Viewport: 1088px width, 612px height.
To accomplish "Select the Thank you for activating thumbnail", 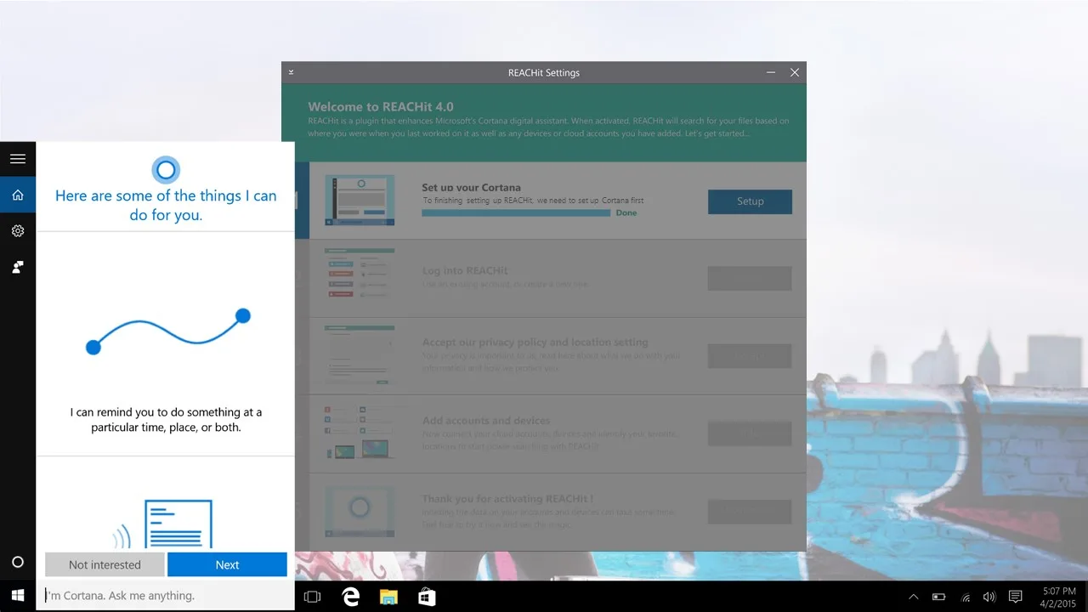I will 360,512.
